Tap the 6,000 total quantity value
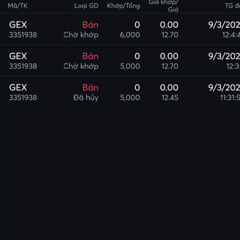 [x=130, y=35]
